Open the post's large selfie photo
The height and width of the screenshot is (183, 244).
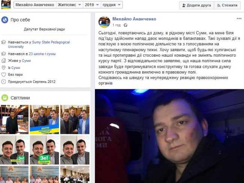click(x=169, y=136)
